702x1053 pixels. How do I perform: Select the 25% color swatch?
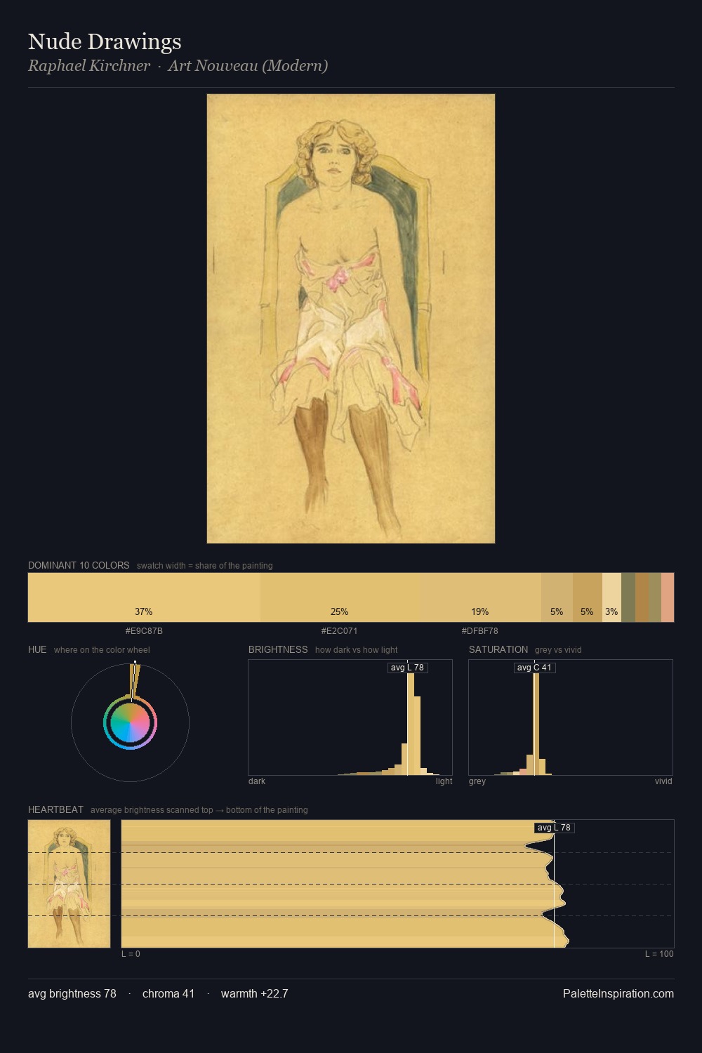(340, 597)
